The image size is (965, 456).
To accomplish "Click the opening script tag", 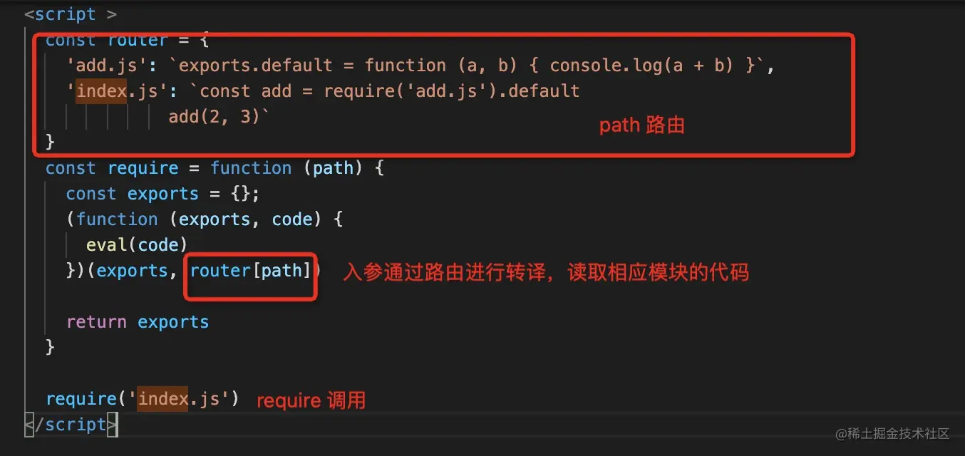I will pos(70,14).
